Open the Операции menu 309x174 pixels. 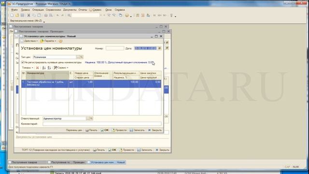(38, 10)
